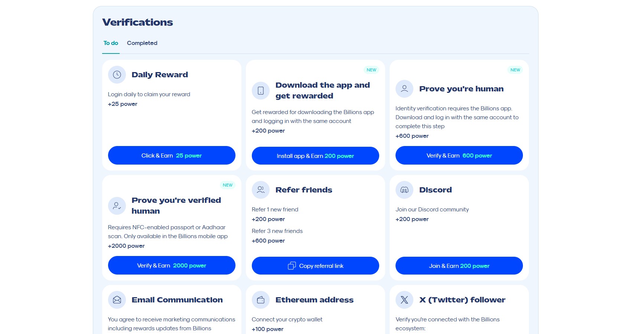The height and width of the screenshot is (334, 644).
Task: Click NEW badge on Prove you're human card
Action: pyautogui.click(x=515, y=70)
